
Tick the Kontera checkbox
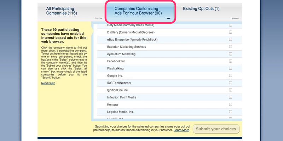click(x=231, y=104)
